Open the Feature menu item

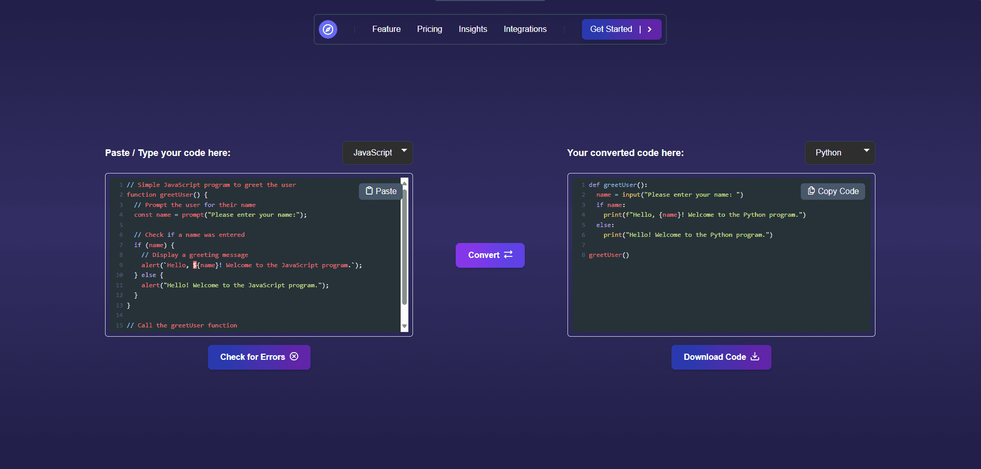[x=386, y=29]
